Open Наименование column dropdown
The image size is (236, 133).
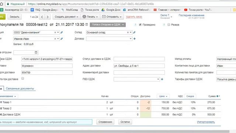point(8,96)
